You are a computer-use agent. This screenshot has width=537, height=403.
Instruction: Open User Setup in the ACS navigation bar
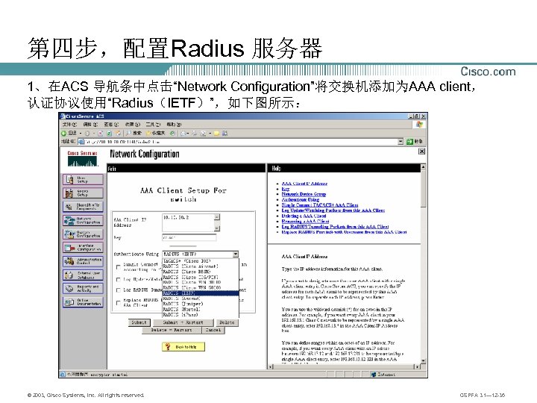(83, 179)
